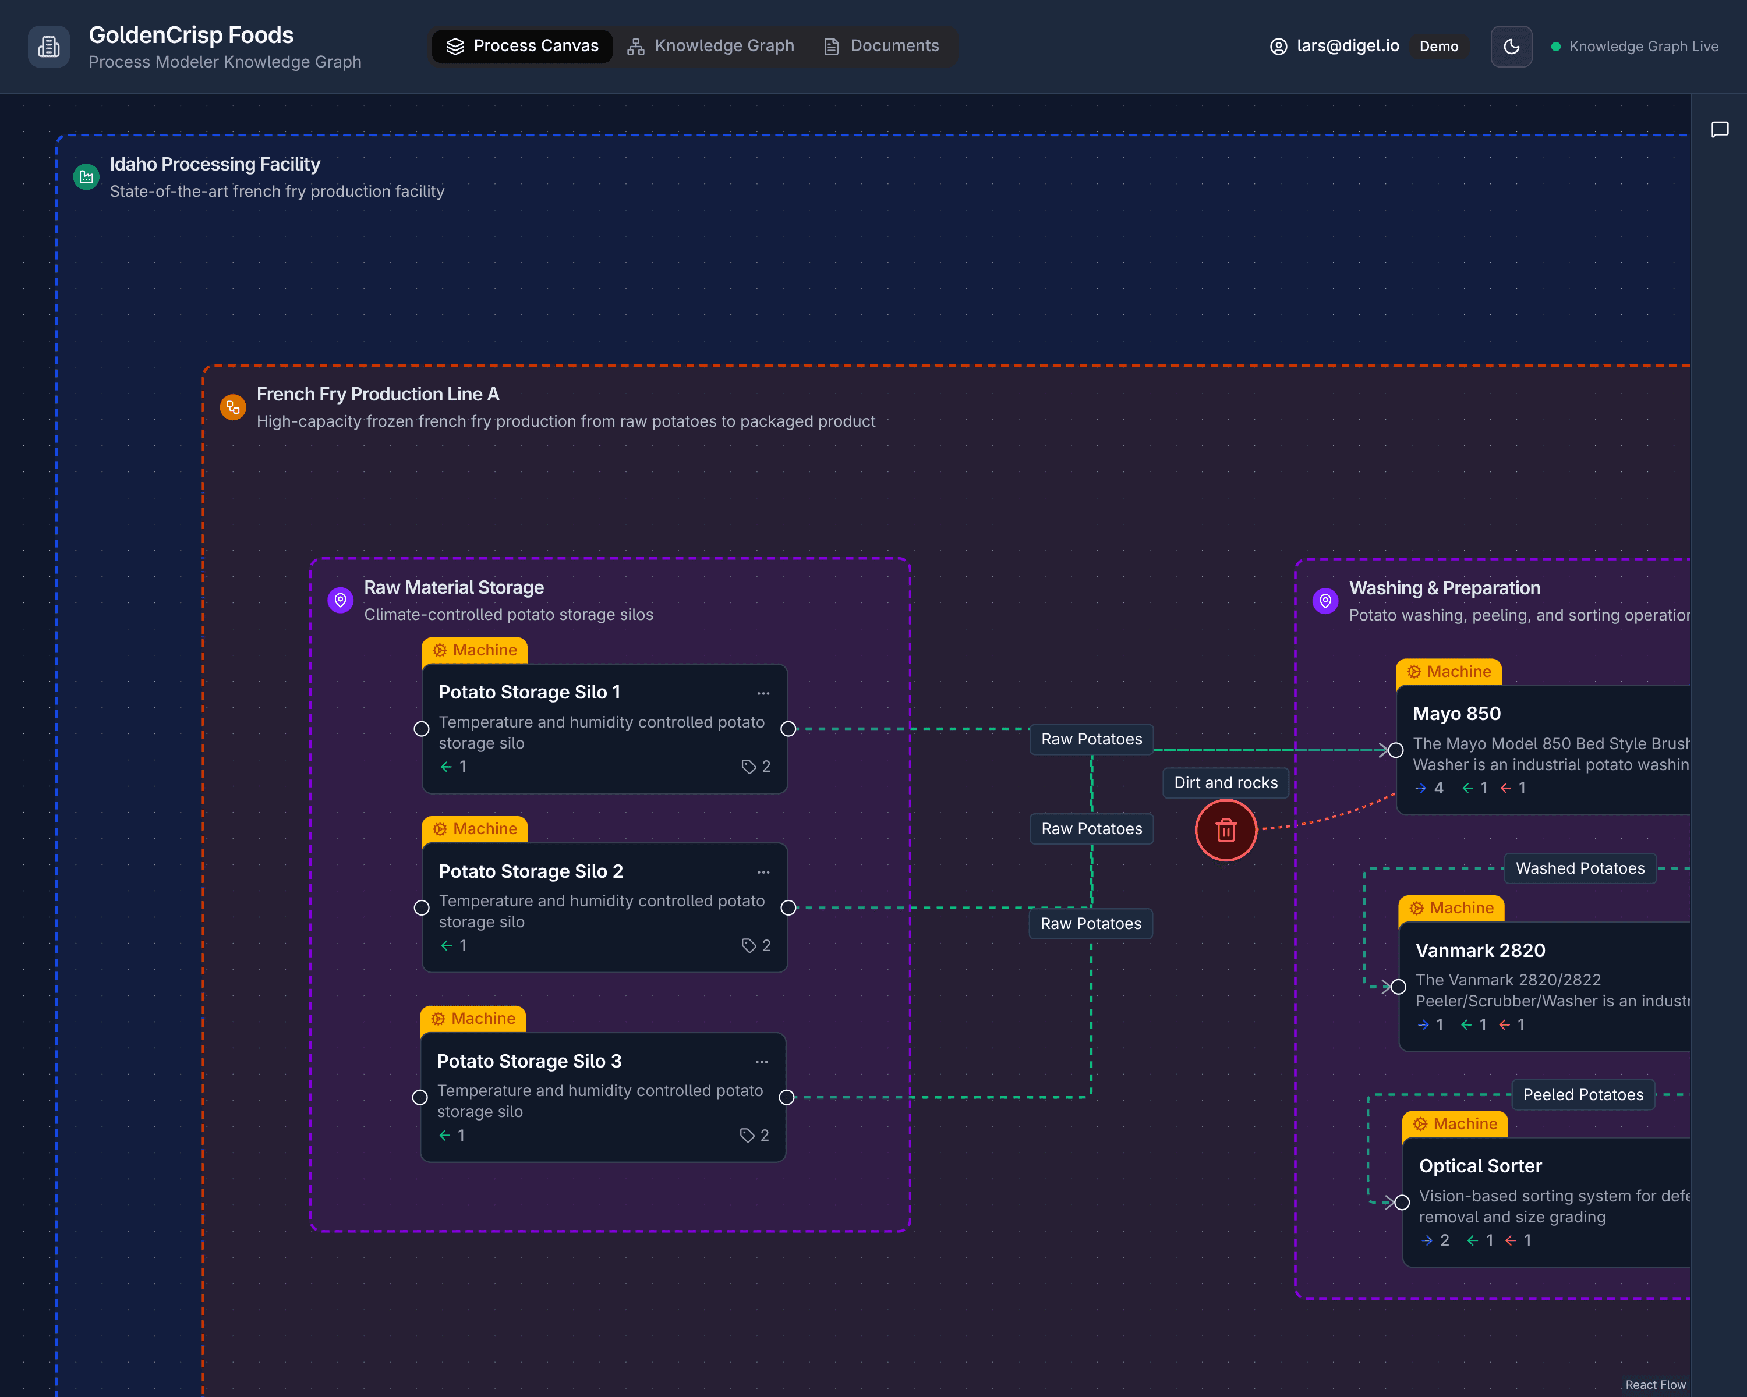1747x1397 pixels.
Task: Click the Raw Potatoes edge label
Action: pos(1091,739)
